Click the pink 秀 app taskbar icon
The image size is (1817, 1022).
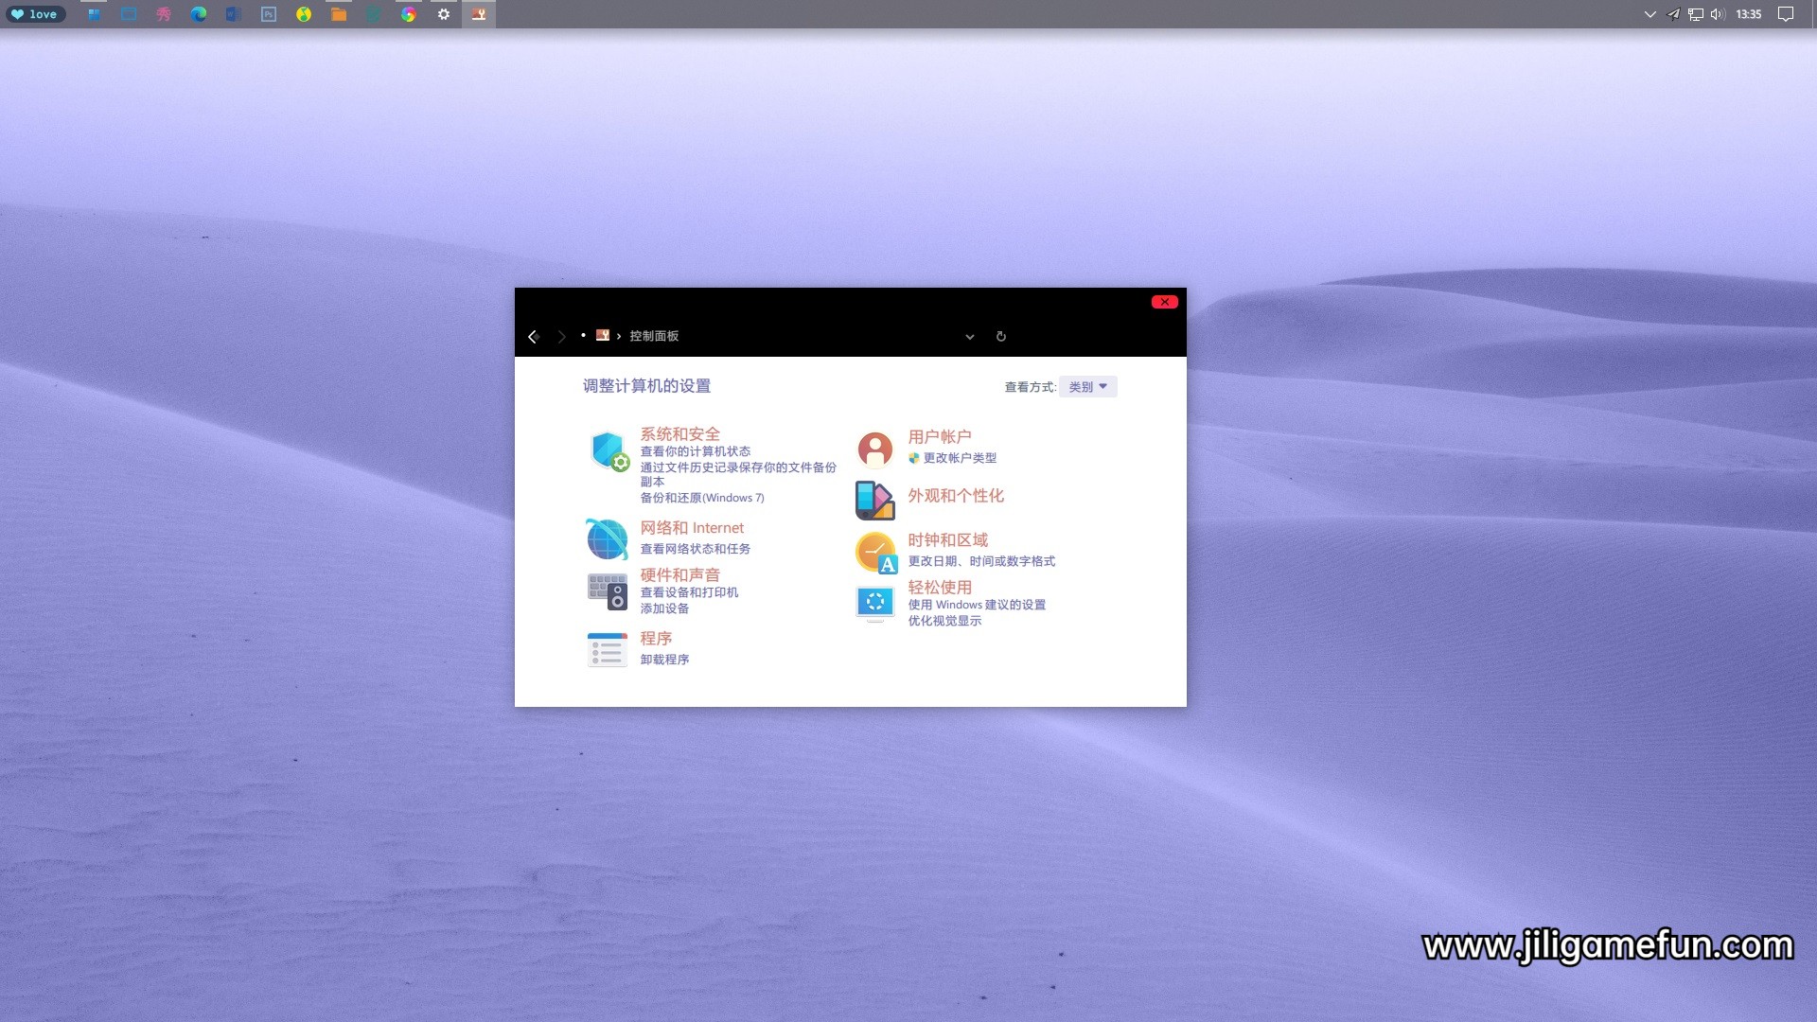click(164, 14)
